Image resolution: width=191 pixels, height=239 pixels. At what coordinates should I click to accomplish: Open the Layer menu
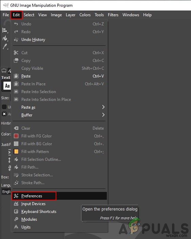point(71,15)
